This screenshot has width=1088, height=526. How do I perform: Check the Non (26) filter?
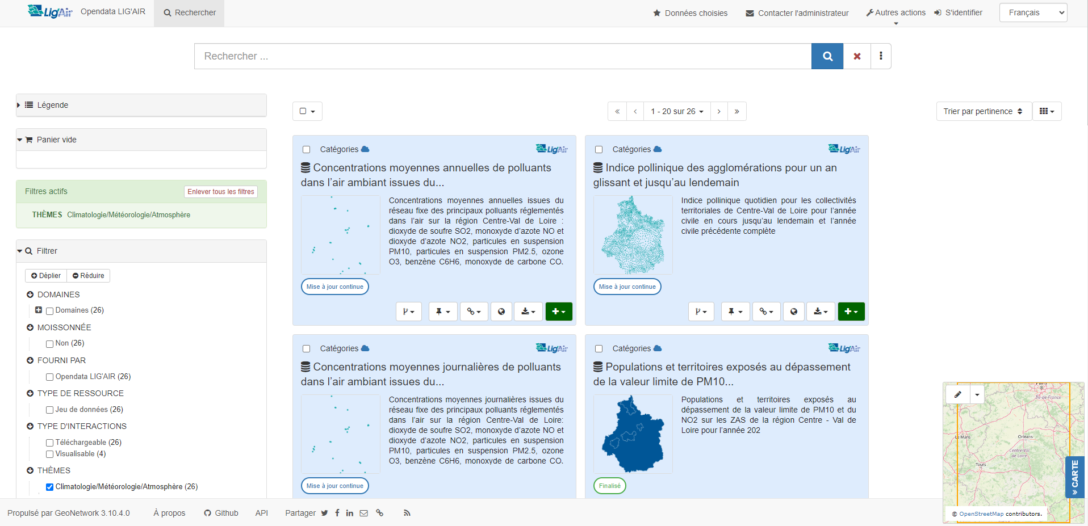[x=50, y=344]
